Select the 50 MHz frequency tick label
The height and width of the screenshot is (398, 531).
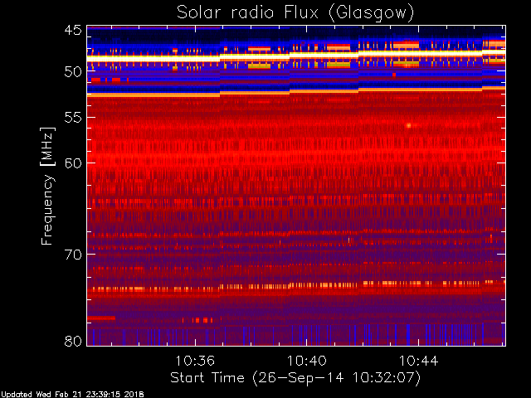pos(72,71)
